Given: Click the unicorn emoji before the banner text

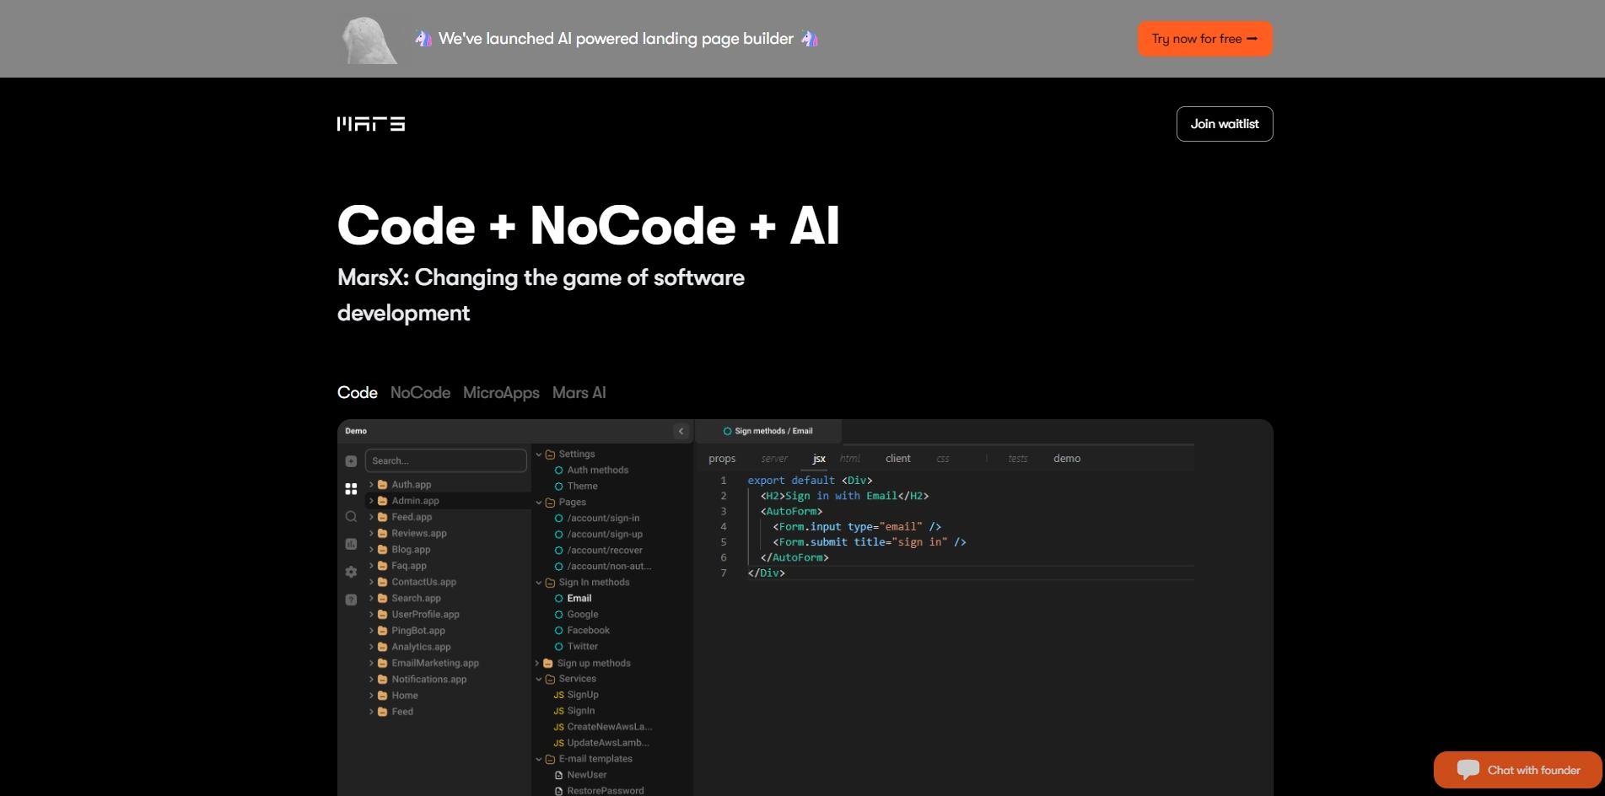Looking at the screenshot, I should (x=423, y=39).
